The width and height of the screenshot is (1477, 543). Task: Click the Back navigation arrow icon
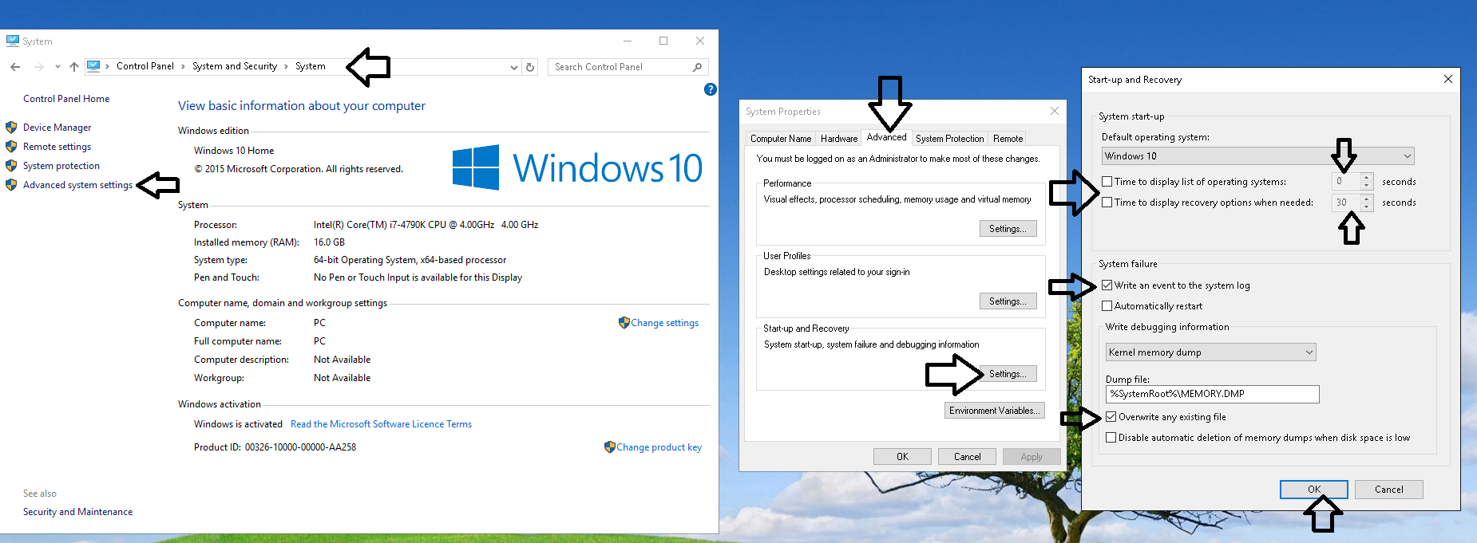tap(15, 67)
